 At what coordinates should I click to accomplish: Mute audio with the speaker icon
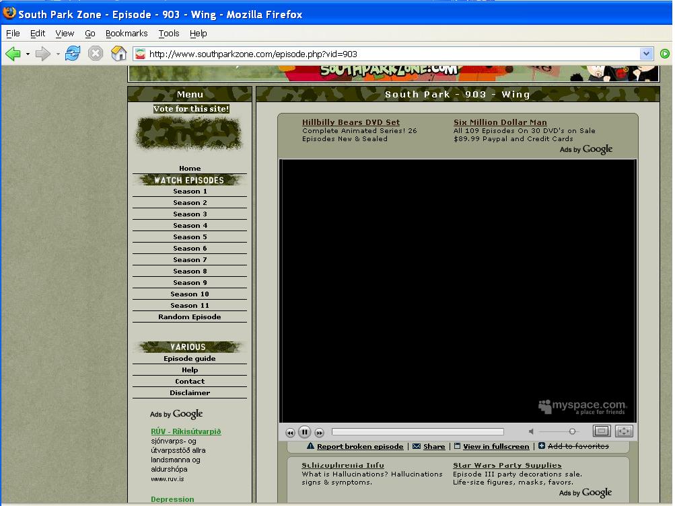531,431
